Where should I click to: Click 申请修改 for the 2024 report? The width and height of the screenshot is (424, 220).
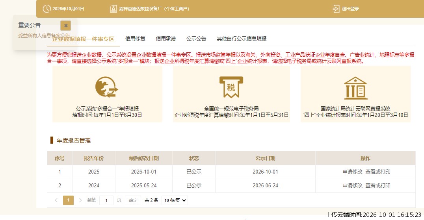click(x=352, y=185)
